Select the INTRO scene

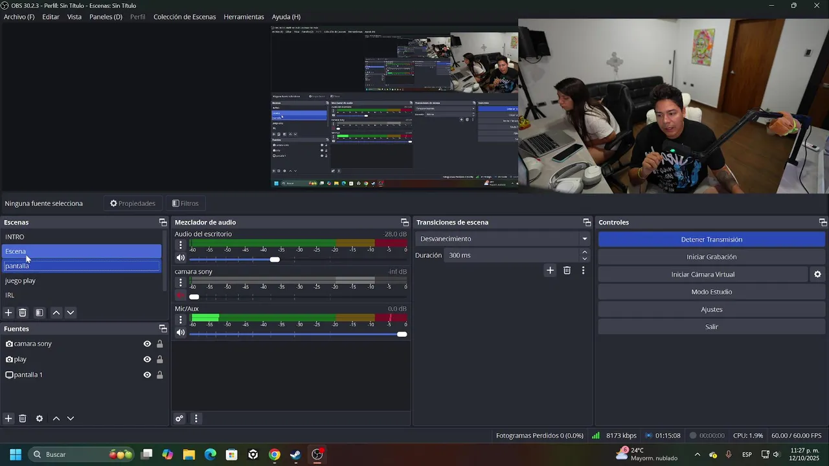pos(82,237)
